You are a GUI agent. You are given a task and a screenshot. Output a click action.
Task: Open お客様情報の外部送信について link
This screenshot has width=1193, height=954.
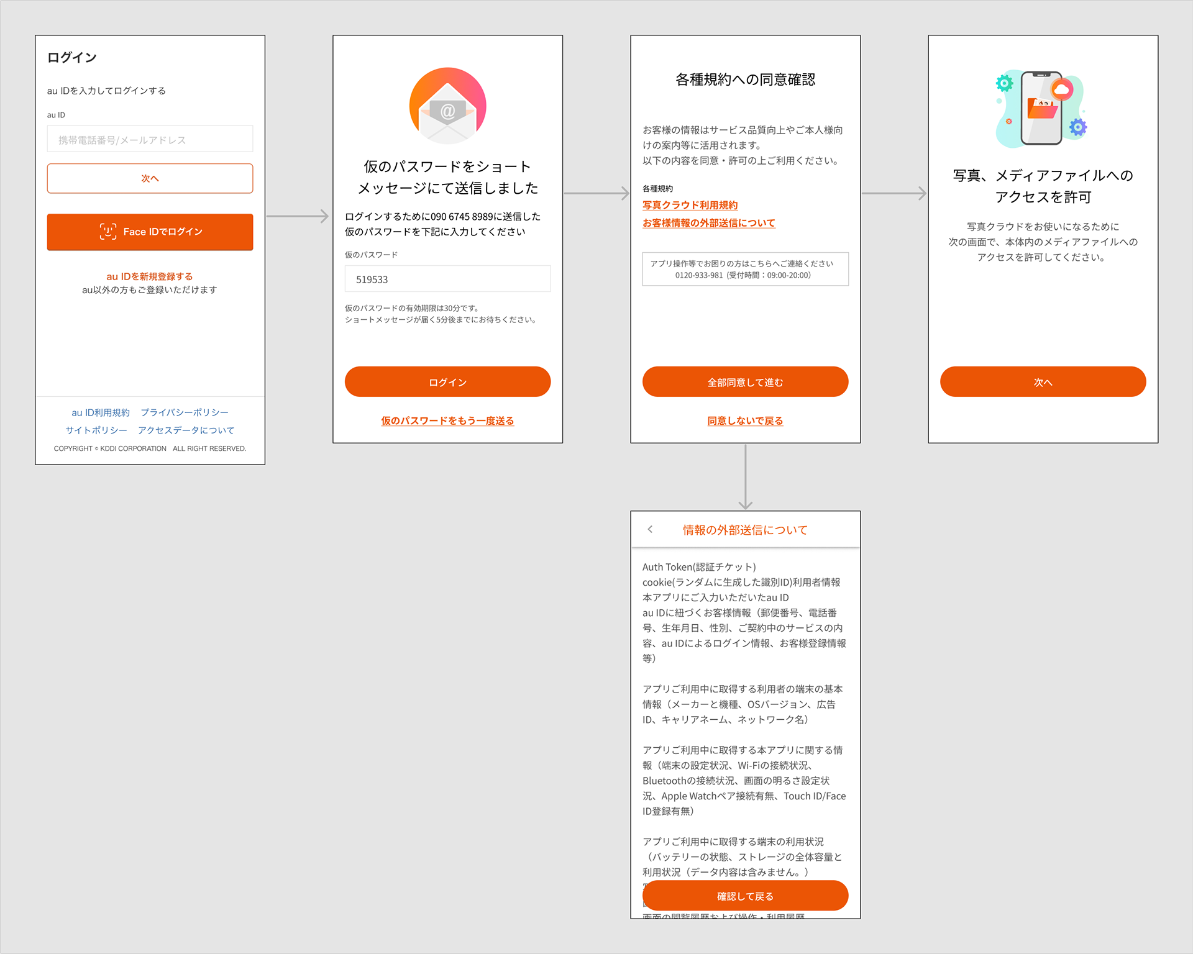(708, 223)
